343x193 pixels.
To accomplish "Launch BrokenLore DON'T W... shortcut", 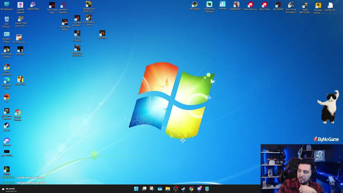I will coord(89,7).
